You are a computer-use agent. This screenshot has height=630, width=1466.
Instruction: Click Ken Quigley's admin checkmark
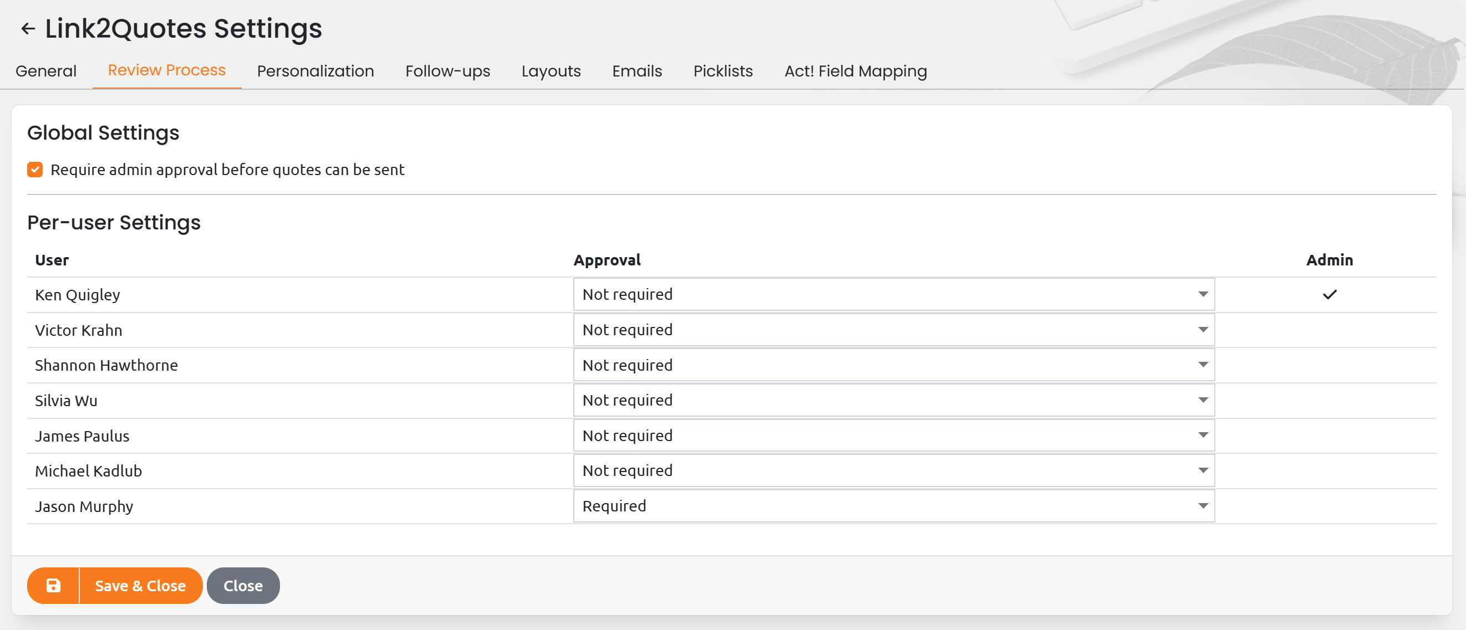(x=1330, y=295)
